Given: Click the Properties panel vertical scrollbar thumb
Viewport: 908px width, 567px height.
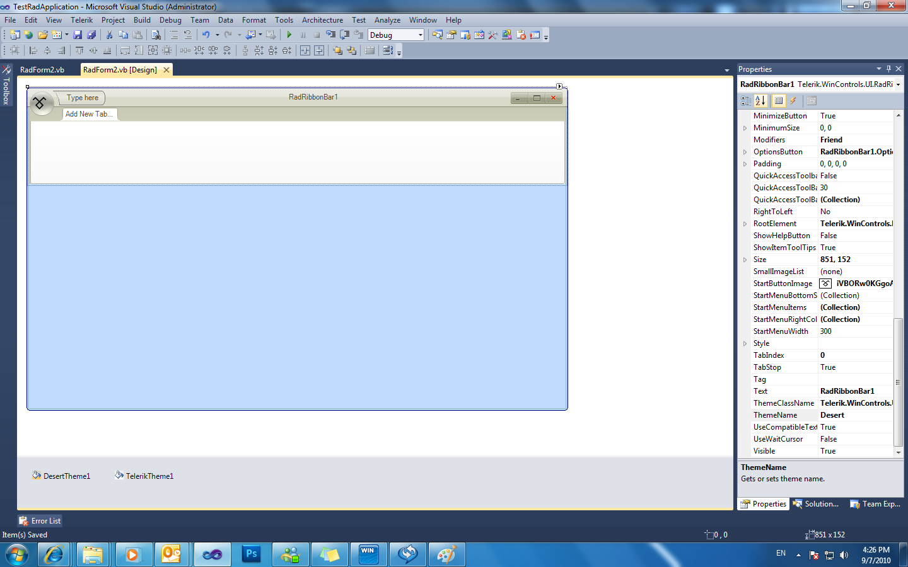Looking at the screenshot, I should click(x=898, y=382).
